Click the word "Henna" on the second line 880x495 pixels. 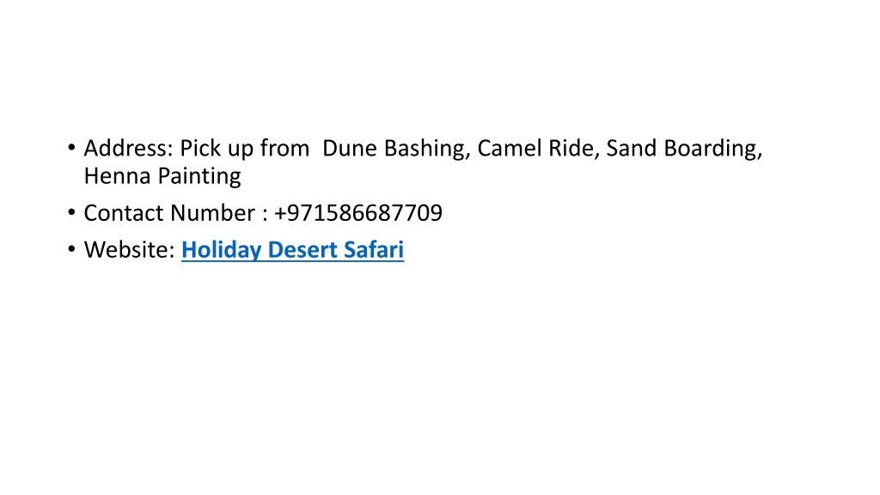click(x=118, y=176)
